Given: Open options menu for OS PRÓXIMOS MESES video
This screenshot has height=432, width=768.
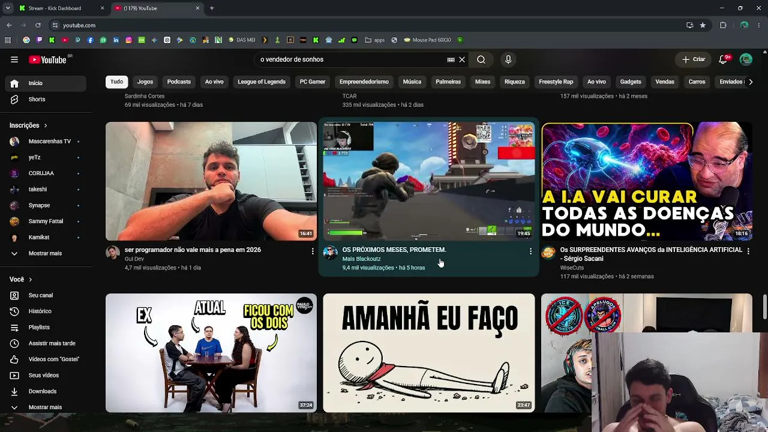Looking at the screenshot, I should [530, 251].
